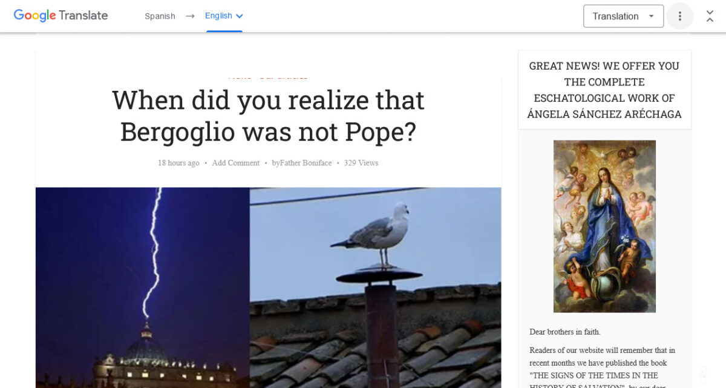Click the Dear brothers in faith text
The image size is (726, 388).
tap(565, 332)
